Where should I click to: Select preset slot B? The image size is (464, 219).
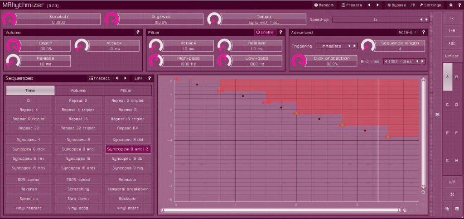(457, 77)
